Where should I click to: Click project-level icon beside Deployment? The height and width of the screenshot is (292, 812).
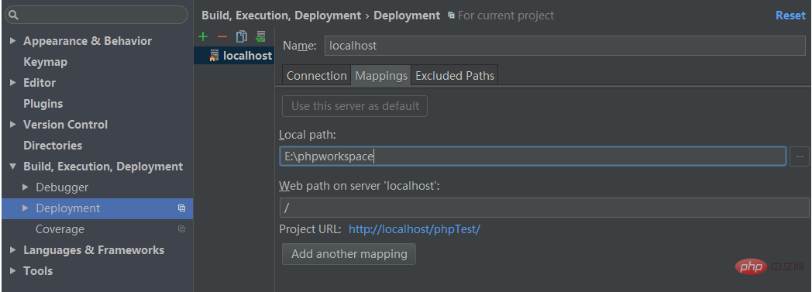[181, 208]
